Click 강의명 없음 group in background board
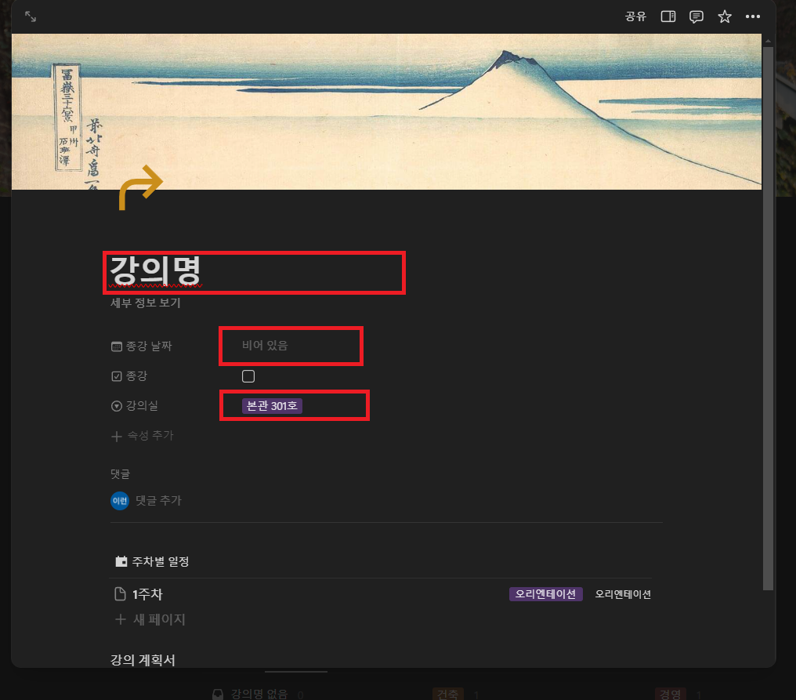 coord(259,694)
